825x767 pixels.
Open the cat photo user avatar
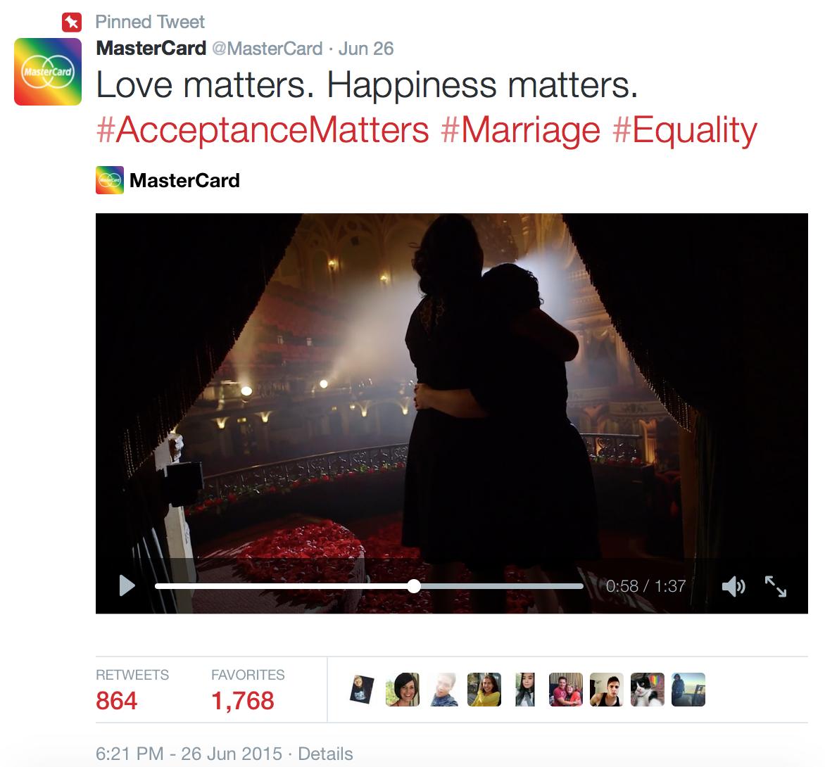pos(647,689)
